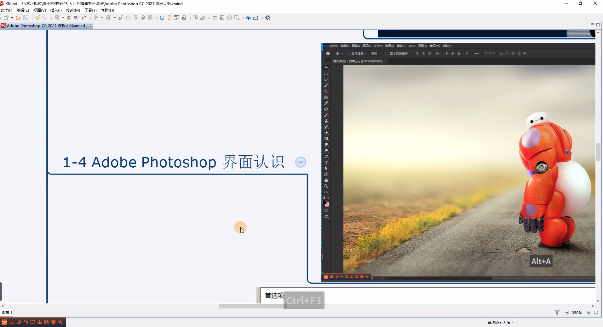Click the 350% zoom level indicator

tap(577, 313)
